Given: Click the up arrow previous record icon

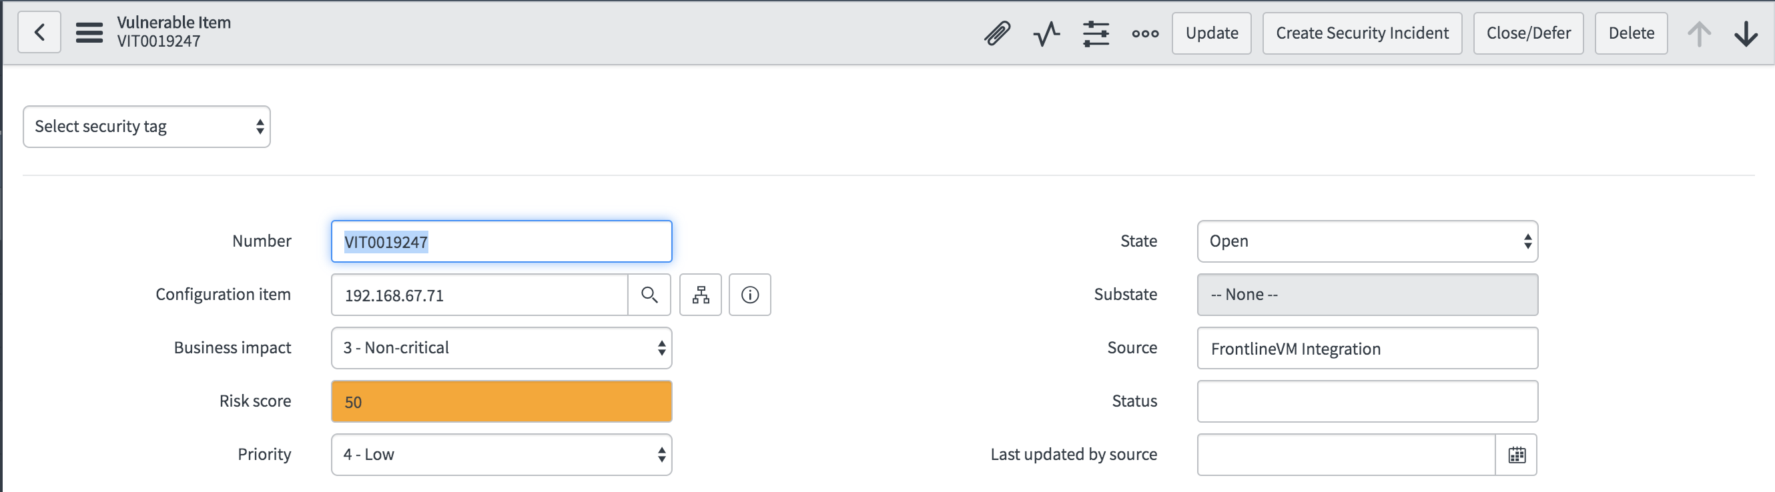Looking at the screenshot, I should click(x=1698, y=33).
